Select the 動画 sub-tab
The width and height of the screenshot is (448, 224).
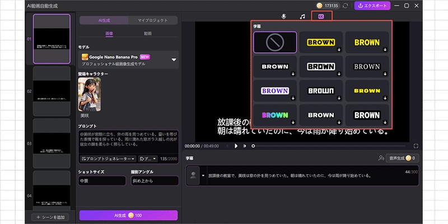148,34
